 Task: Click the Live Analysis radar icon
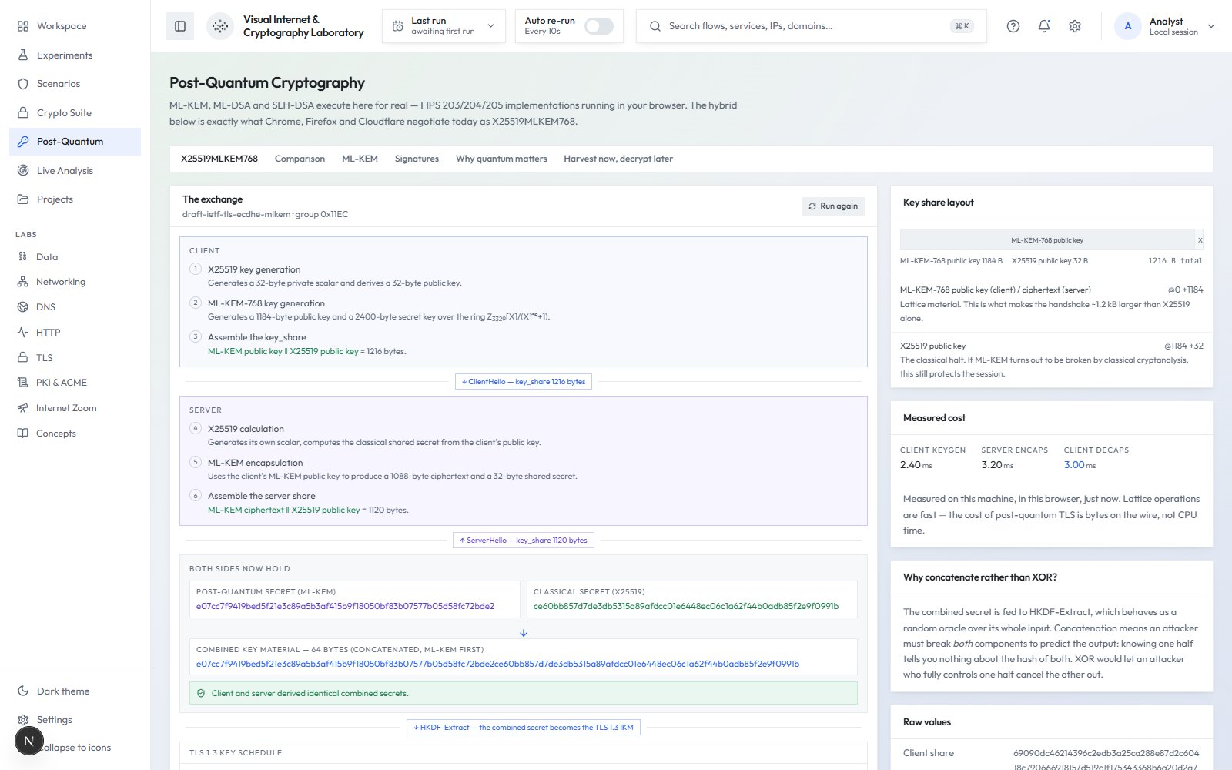coord(23,171)
